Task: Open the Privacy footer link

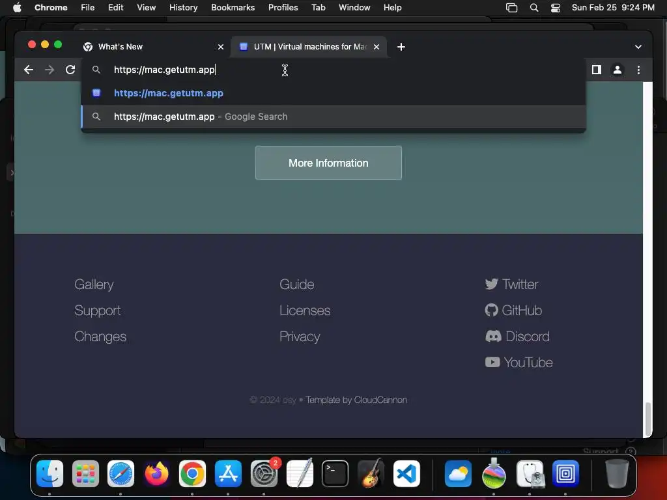Action: coord(300,337)
